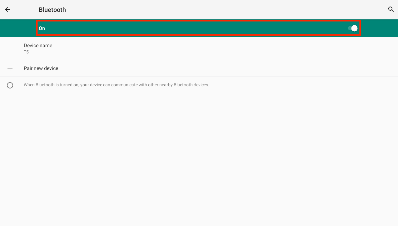Click green bar area left of On label
The width and height of the screenshot is (398, 226).
18,28
